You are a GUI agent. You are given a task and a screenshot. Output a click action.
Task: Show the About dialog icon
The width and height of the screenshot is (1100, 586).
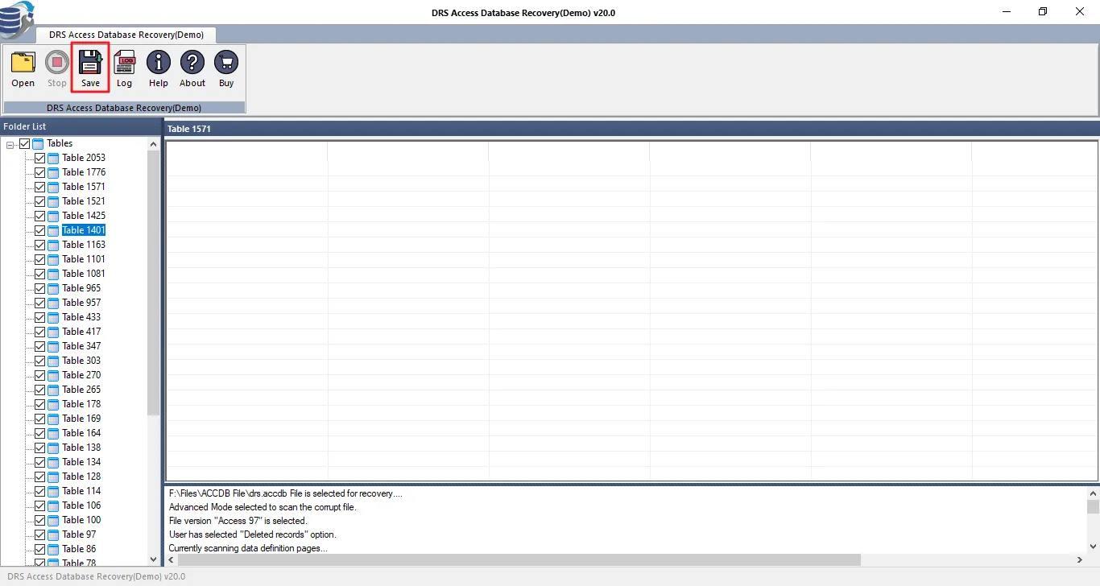click(192, 62)
